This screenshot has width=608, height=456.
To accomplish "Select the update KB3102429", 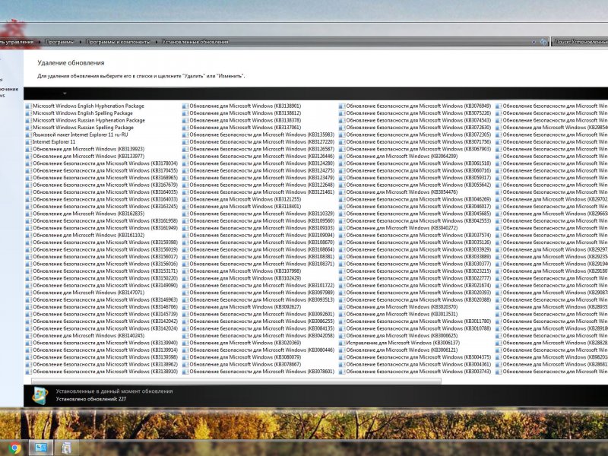I will click(x=245, y=278).
